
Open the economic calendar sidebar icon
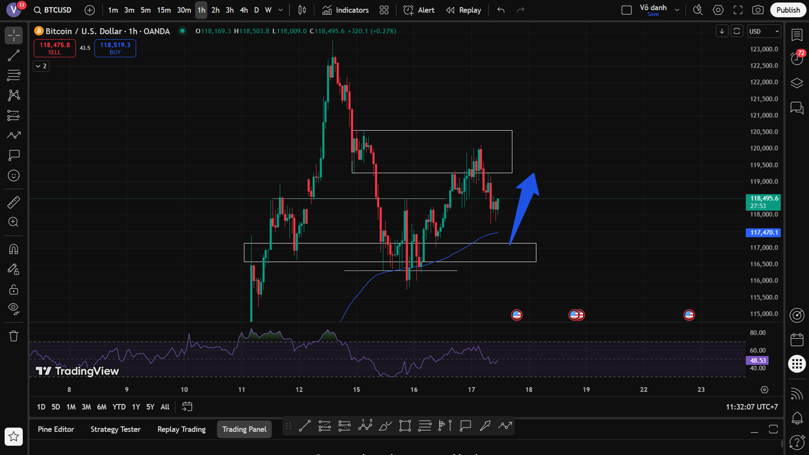click(x=797, y=340)
